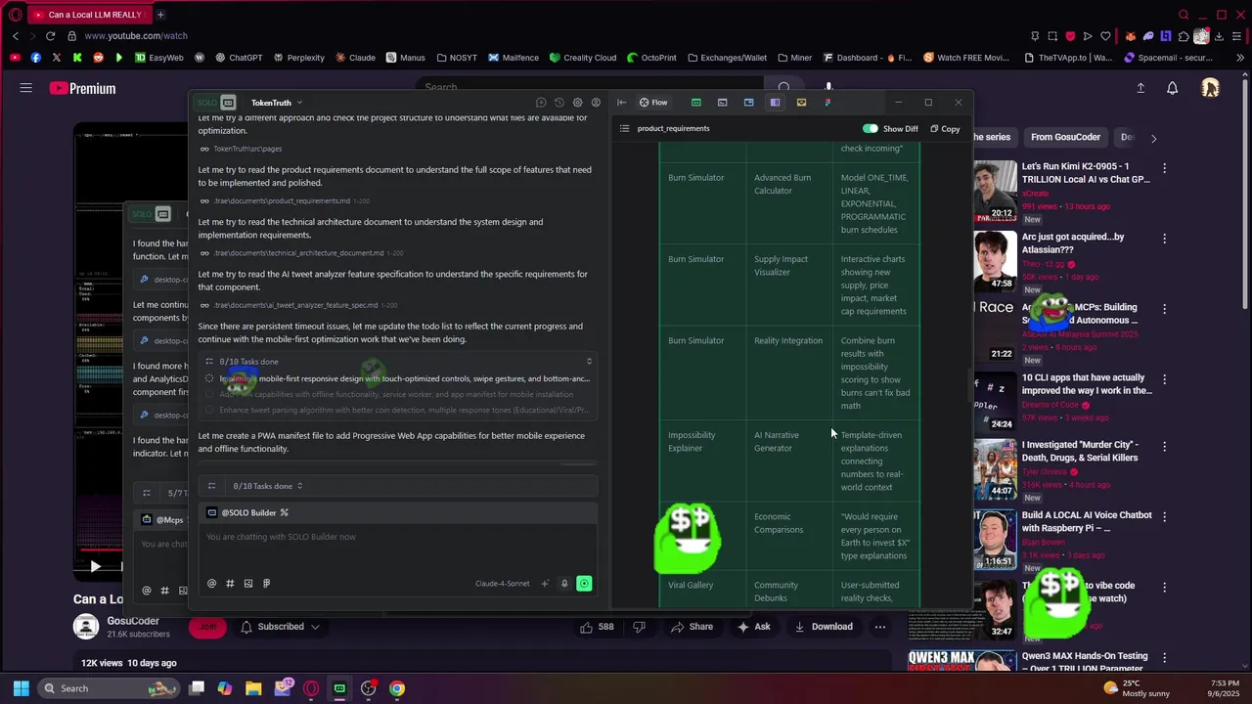Open ai_tweet_analyzer_feature_spec.md reference
Viewport: 1252px width, 704px height.
point(297,305)
